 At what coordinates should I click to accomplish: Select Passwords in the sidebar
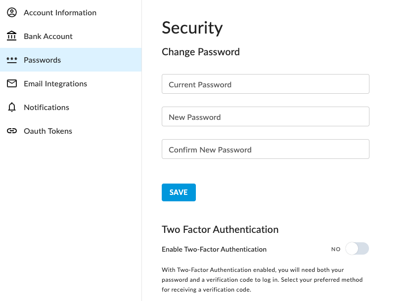tap(43, 60)
